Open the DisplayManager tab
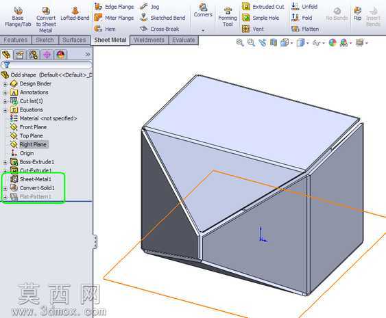Screen dimensions: 386x318 [60, 55]
